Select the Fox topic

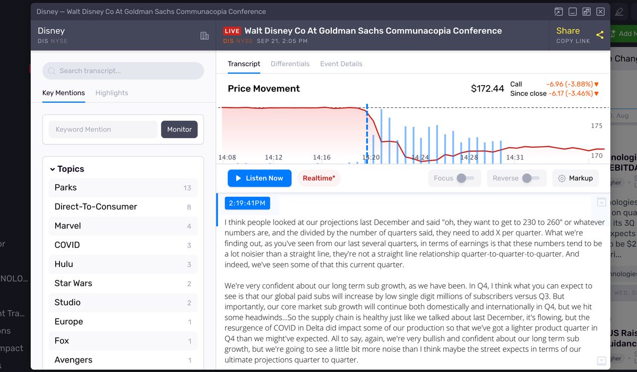click(x=123, y=341)
